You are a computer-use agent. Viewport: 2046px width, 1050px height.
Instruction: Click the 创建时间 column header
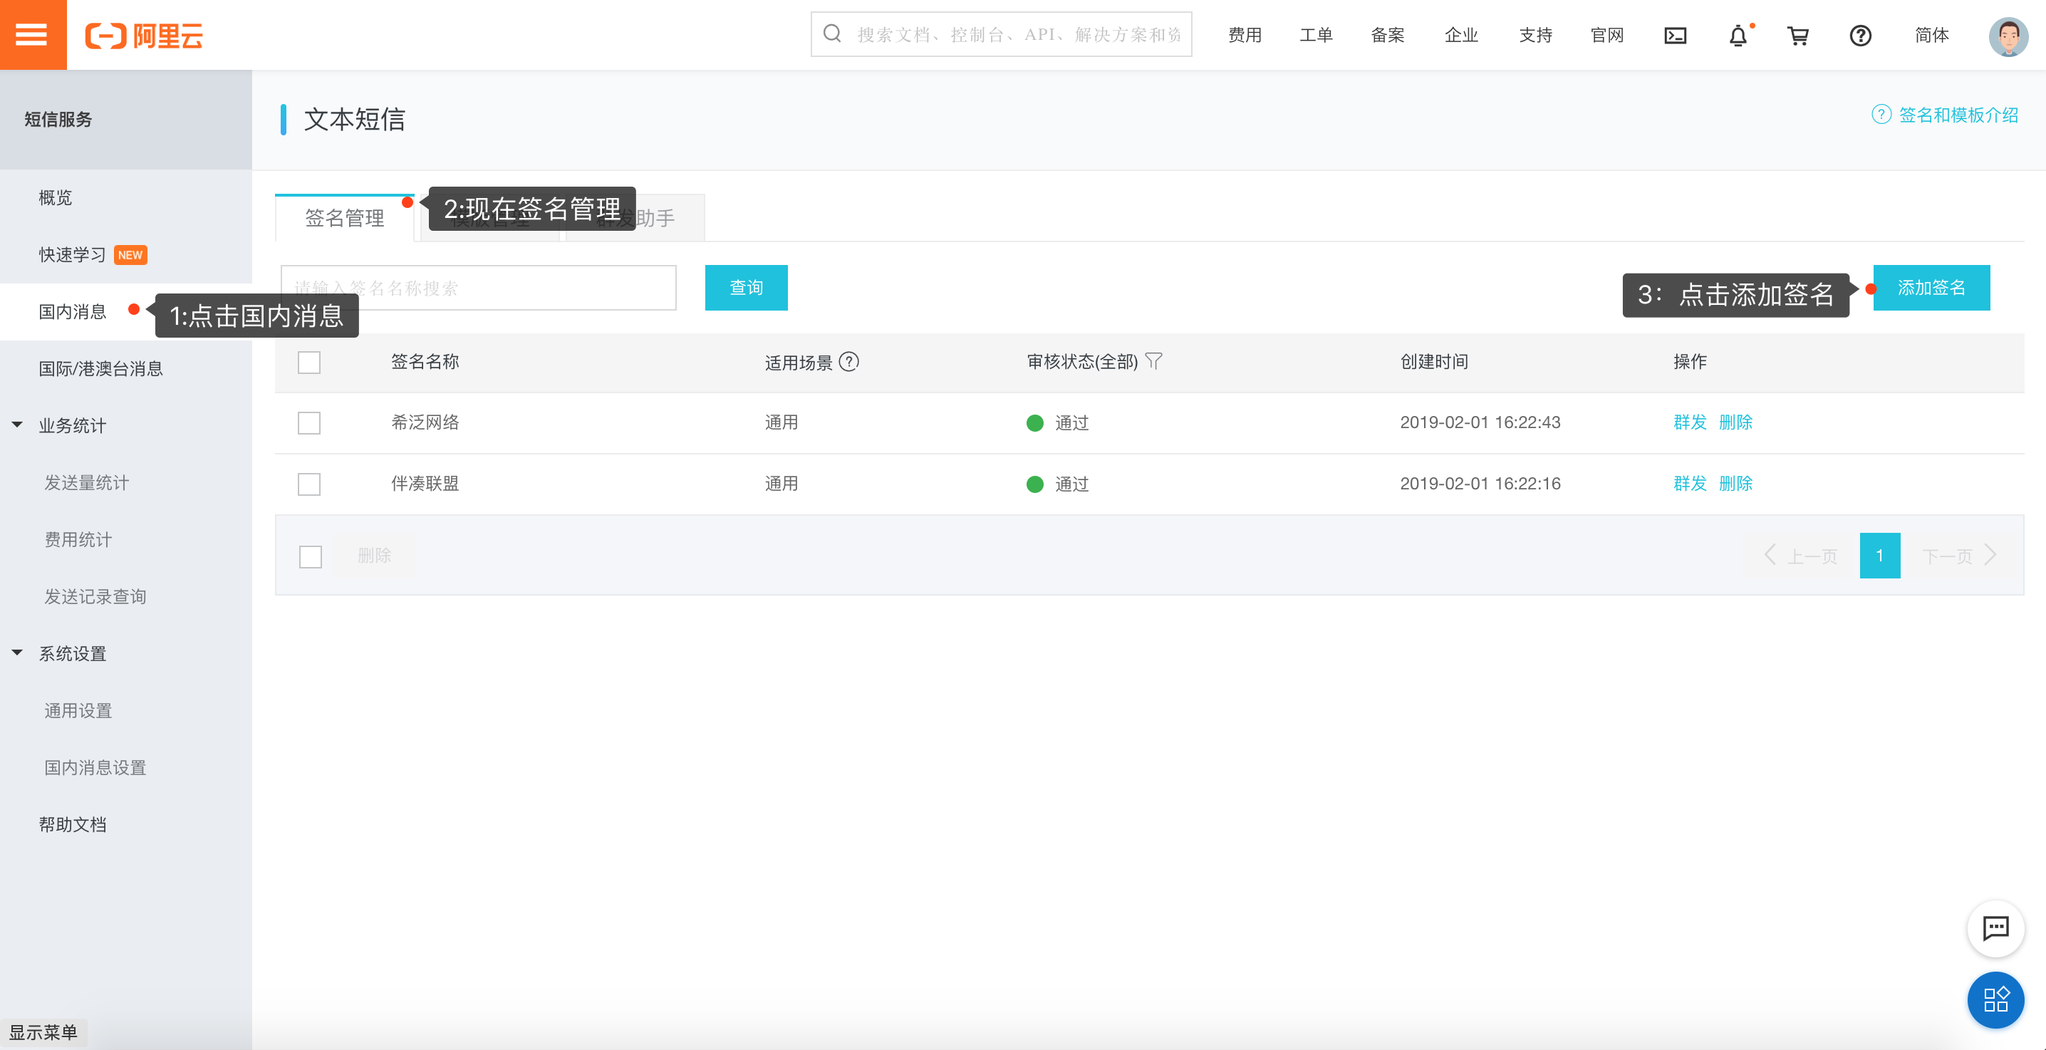pos(1433,362)
